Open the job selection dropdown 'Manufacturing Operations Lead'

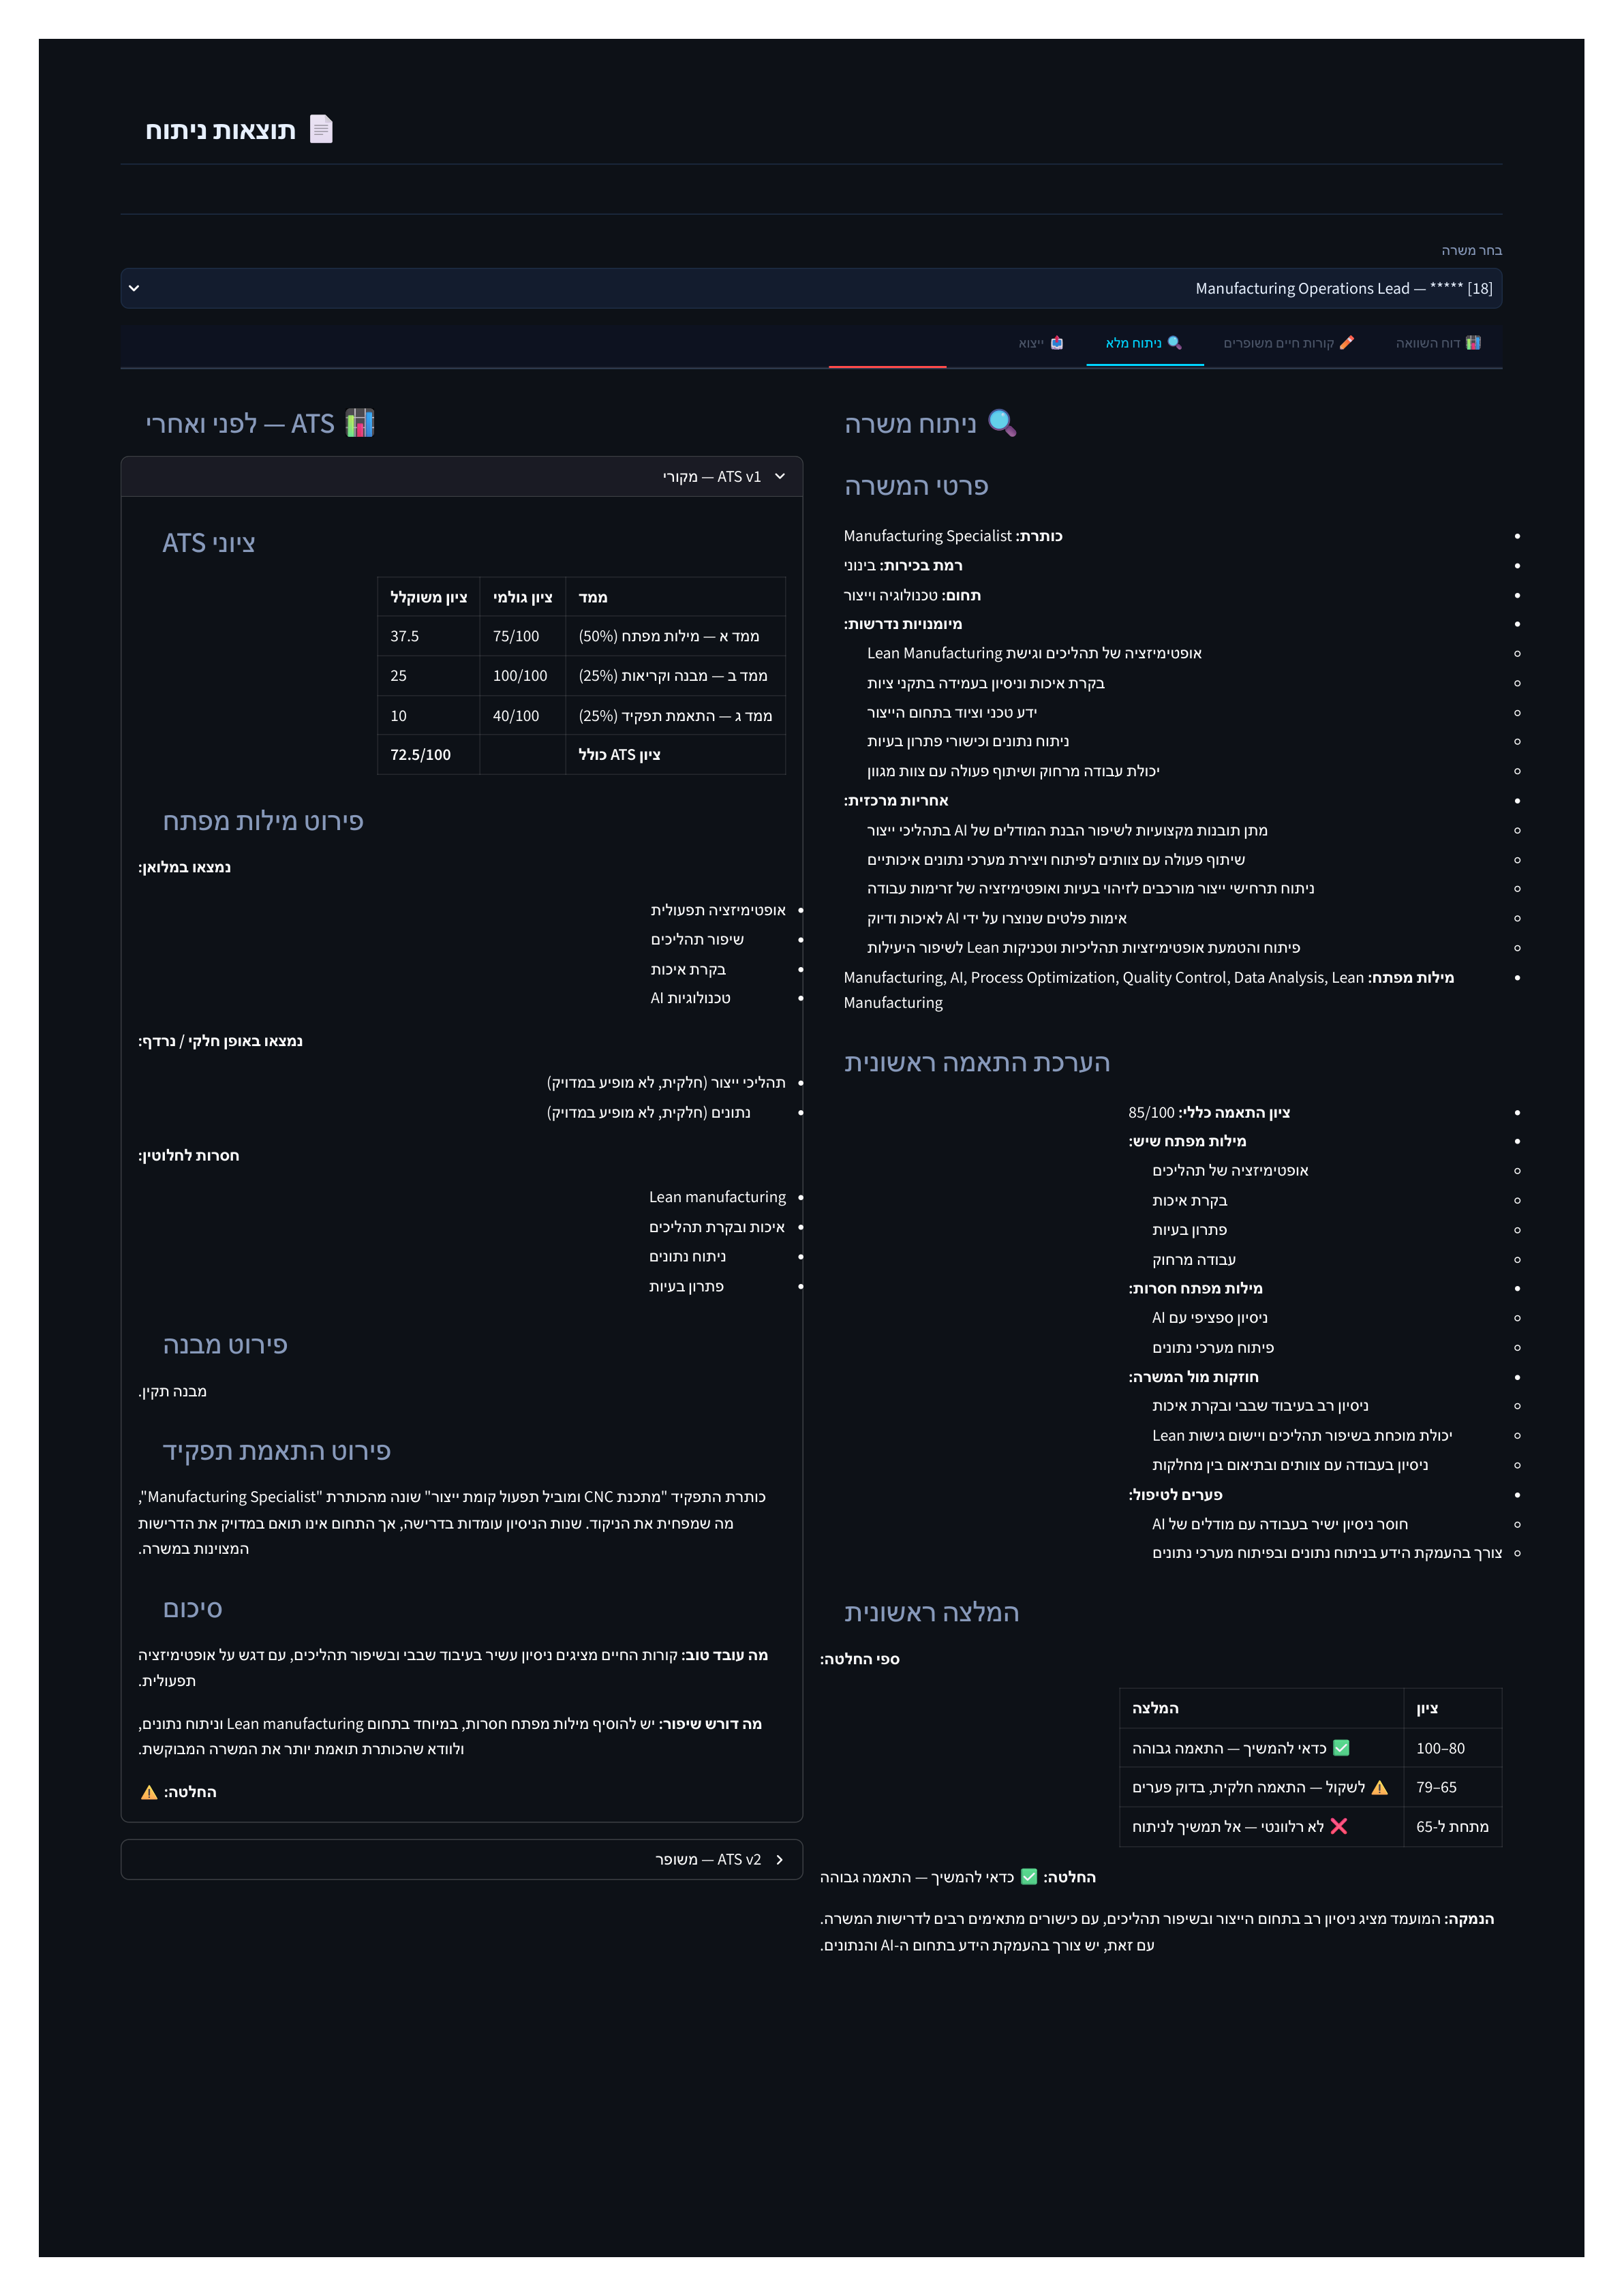tap(811, 288)
